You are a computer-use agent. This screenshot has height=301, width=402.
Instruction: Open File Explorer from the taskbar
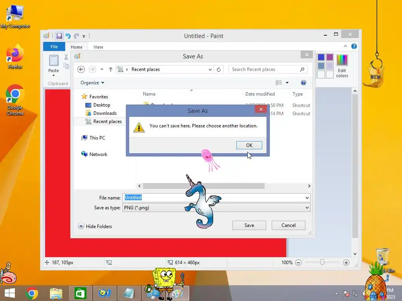[56, 293]
